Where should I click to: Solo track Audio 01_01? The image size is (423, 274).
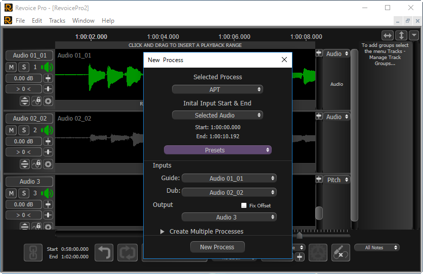click(24, 67)
